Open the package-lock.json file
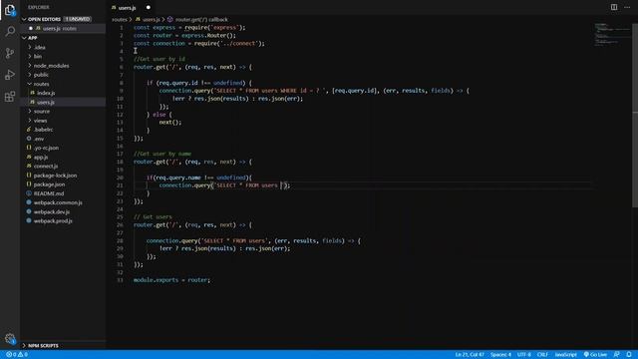Viewport: 638px width, 359px height. pyautogui.click(x=55, y=176)
